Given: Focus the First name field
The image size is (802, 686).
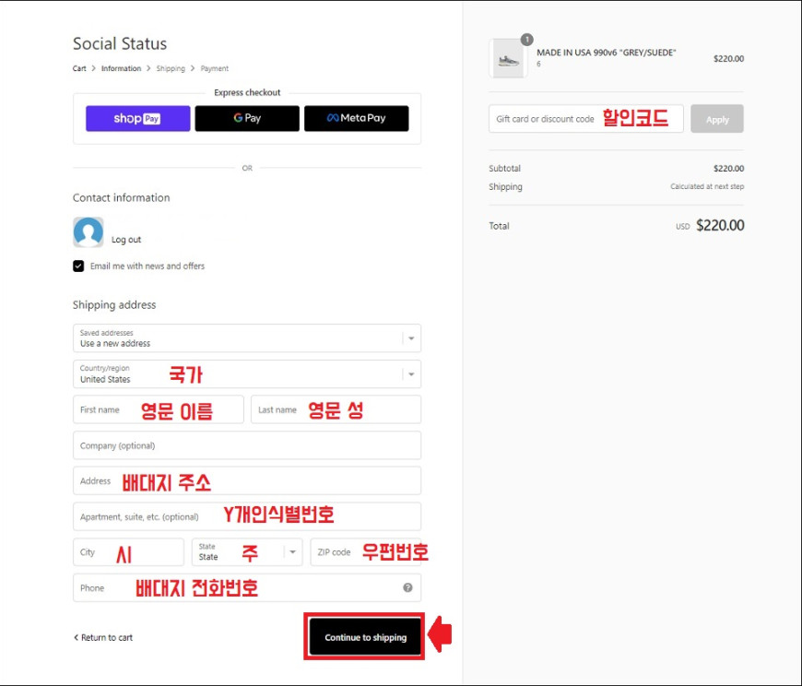Looking at the screenshot, I should click(159, 409).
